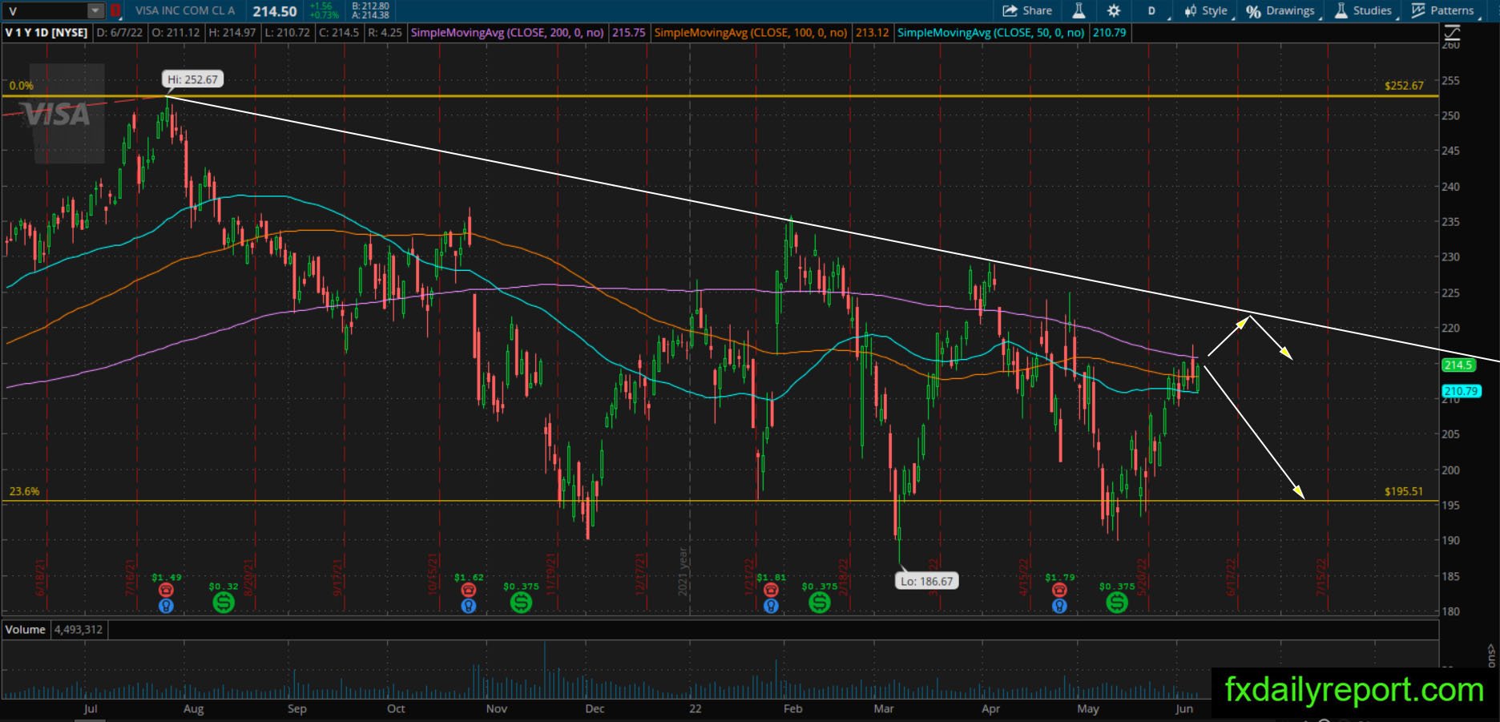Open the Patterns dropdown menu
The height and width of the screenshot is (722, 1500).
click(1446, 10)
